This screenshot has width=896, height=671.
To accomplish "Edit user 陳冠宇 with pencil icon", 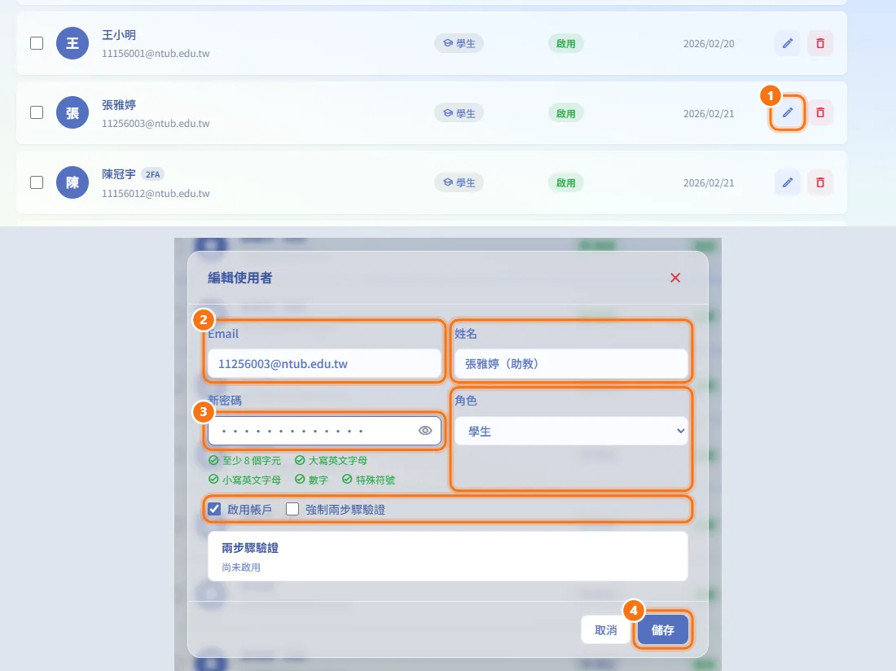I will pyautogui.click(x=788, y=182).
